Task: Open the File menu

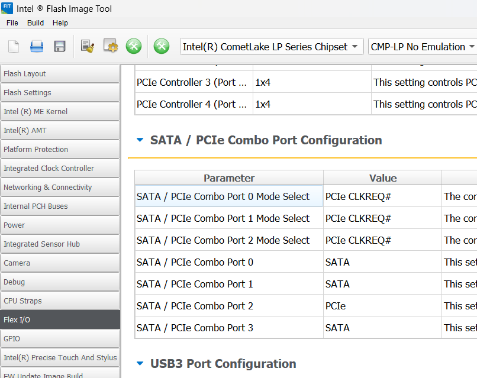Action: [x=12, y=23]
